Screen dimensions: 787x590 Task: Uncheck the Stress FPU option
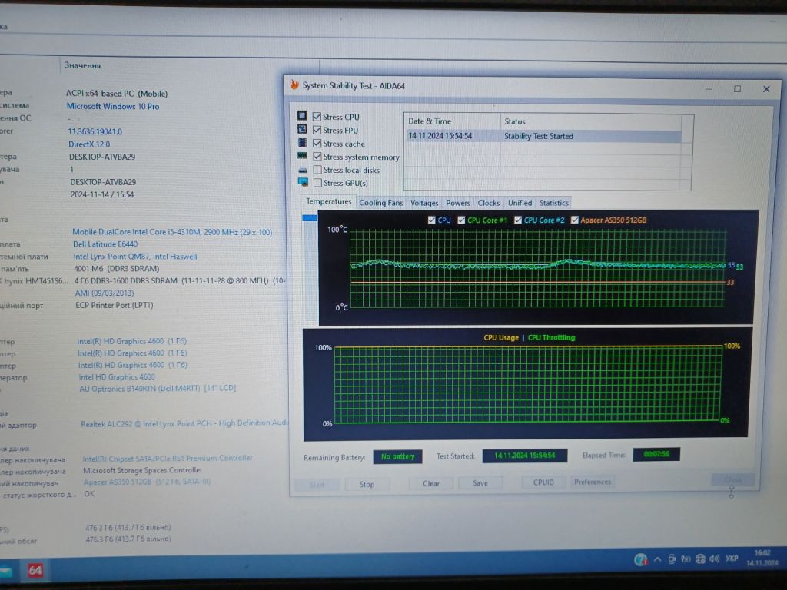(x=317, y=130)
